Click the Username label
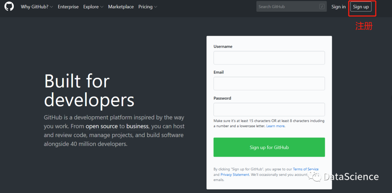This screenshot has width=392, height=193. (223, 47)
